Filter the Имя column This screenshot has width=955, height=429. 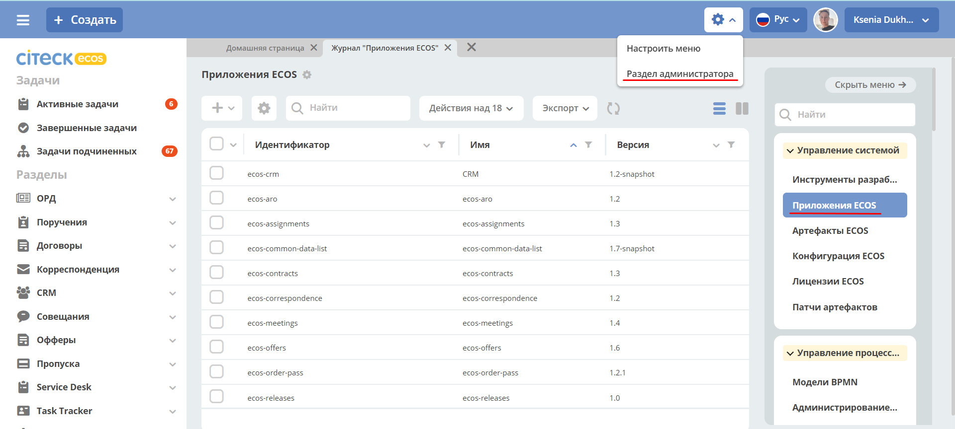coord(588,145)
